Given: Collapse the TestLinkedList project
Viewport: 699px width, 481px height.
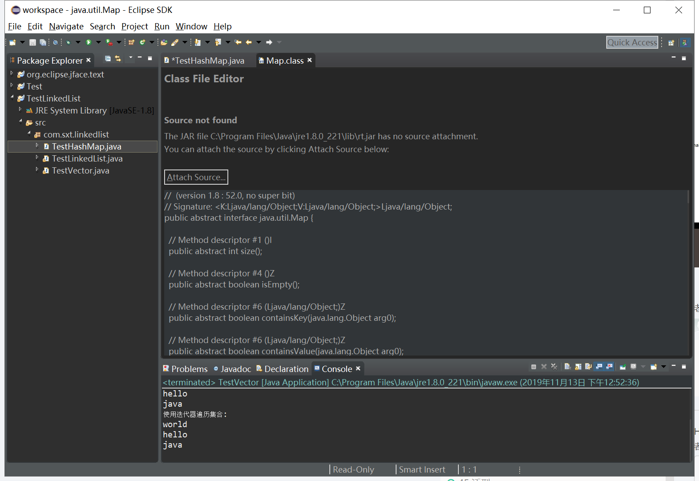Looking at the screenshot, I should (x=12, y=97).
